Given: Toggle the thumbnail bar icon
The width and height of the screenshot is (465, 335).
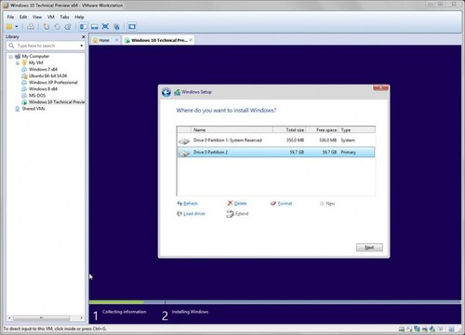Looking at the screenshot, I should coord(95,27).
